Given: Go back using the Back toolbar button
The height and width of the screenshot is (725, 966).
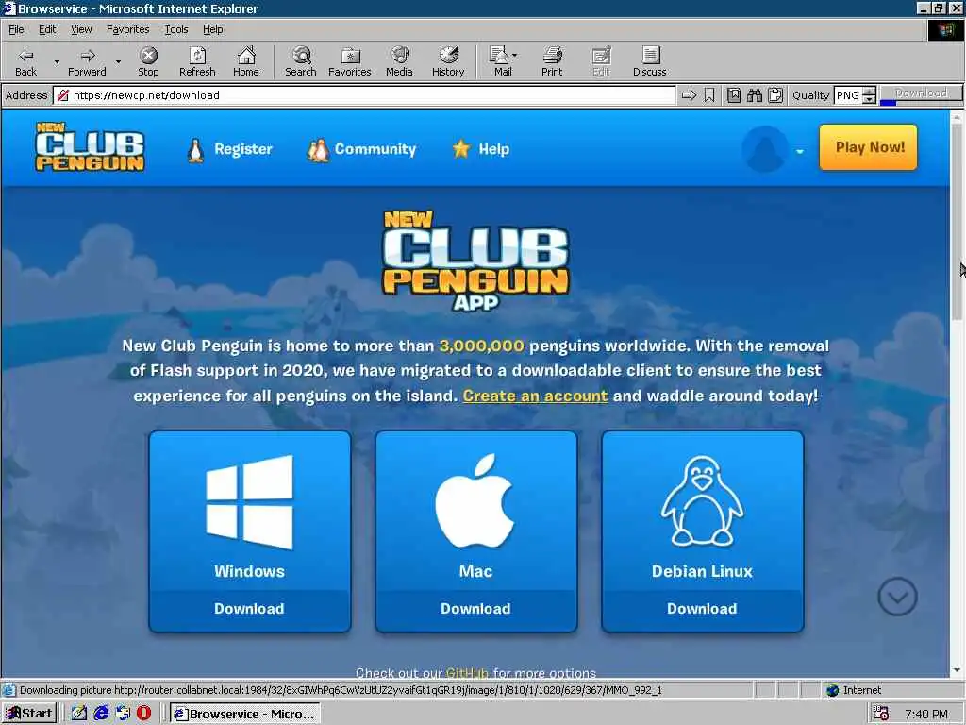Looking at the screenshot, I should [25, 61].
